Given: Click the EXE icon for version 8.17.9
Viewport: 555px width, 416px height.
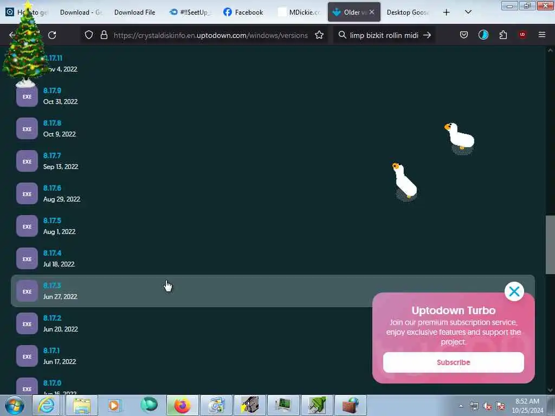Looking at the screenshot, I should (27, 96).
